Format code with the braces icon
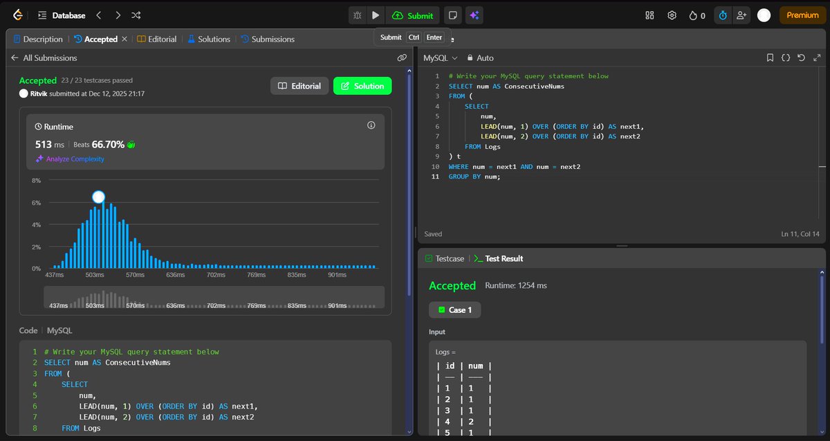Image resolution: width=830 pixels, height=441 pixels. tap(786, 58)
